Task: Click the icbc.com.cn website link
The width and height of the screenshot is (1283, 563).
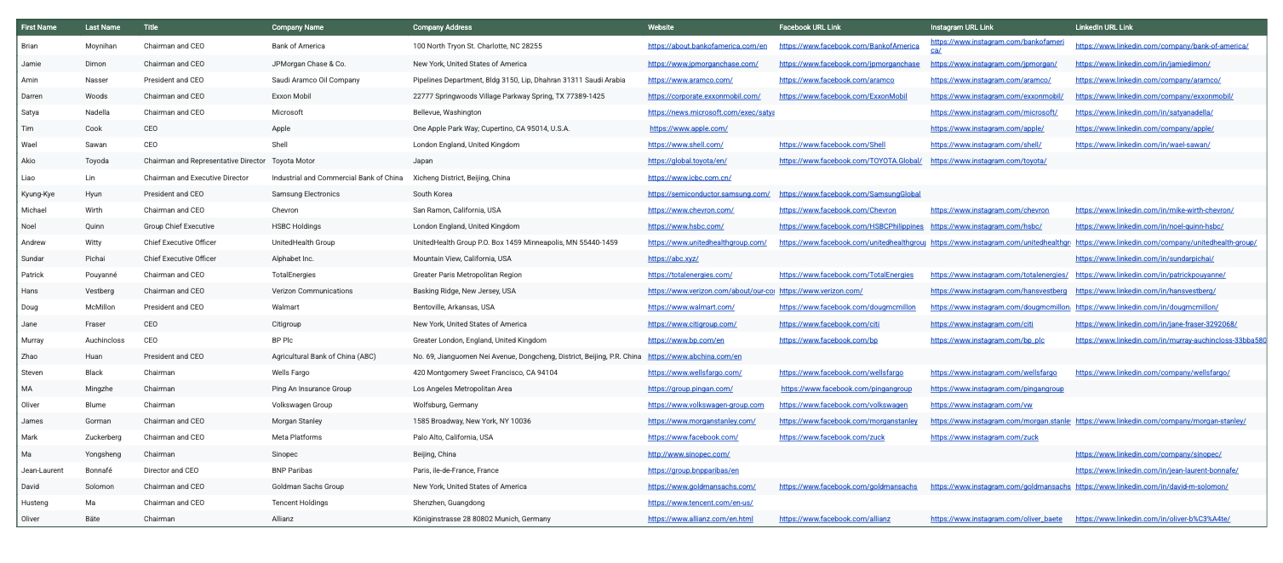Action: pyautogui.click(x=690, y=178)
